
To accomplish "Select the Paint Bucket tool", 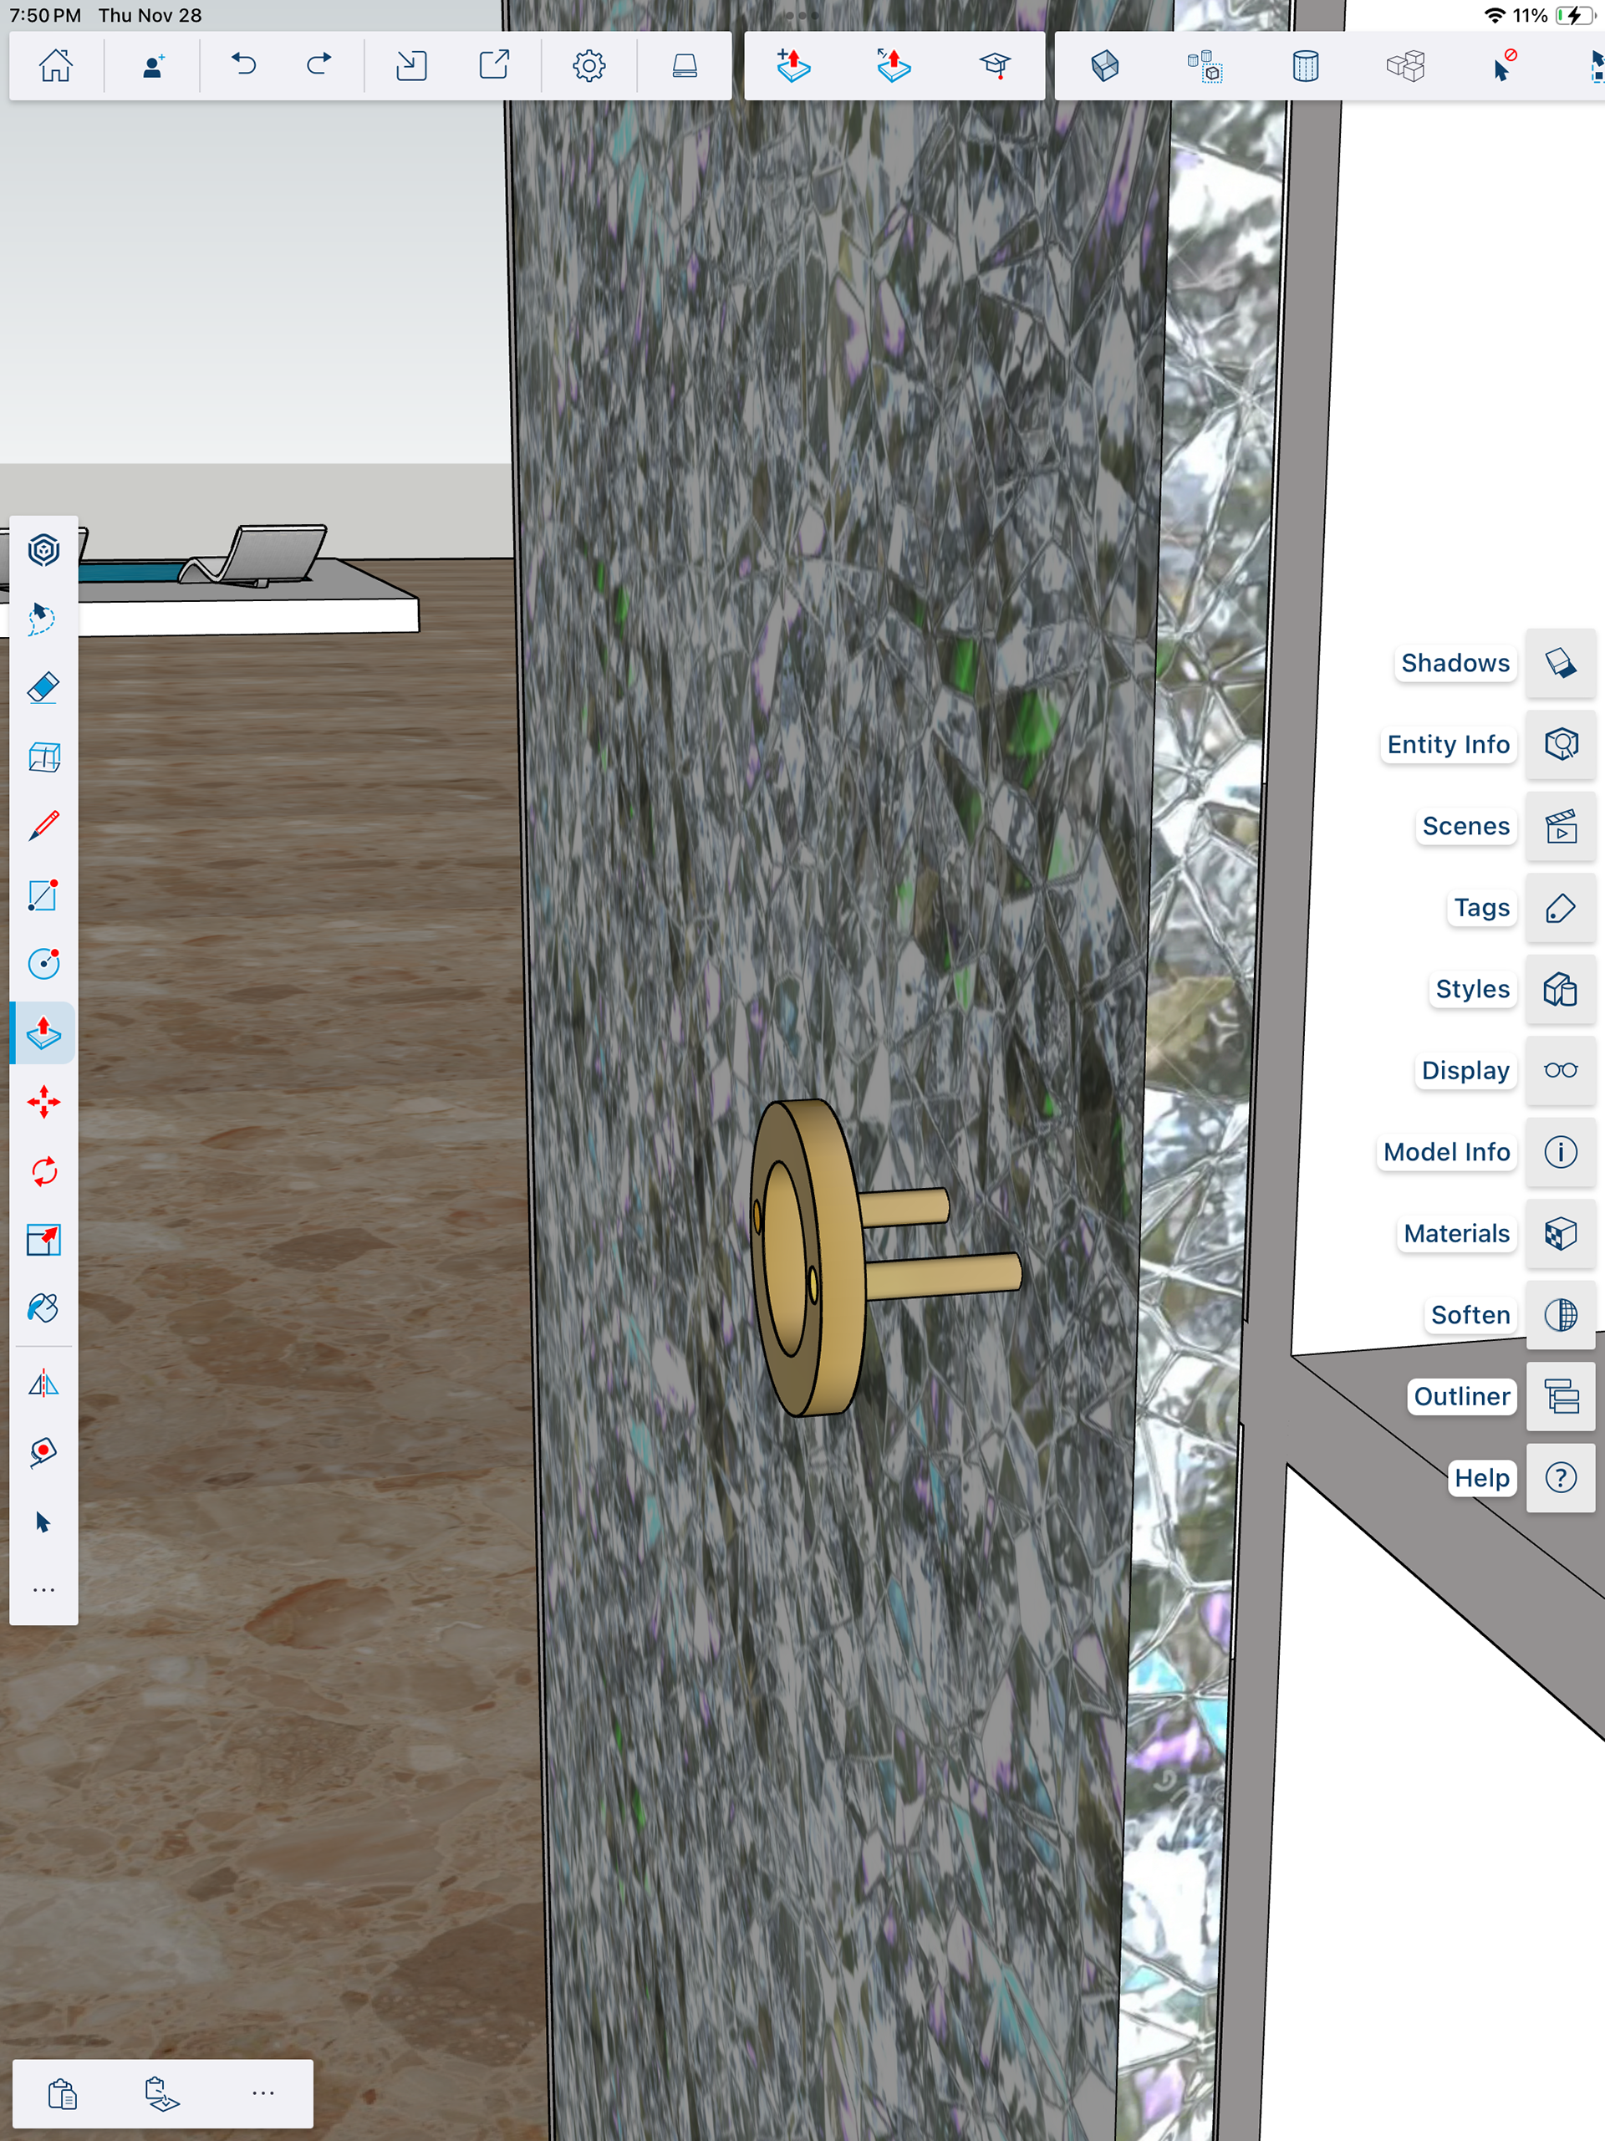I will point(43,1308).
